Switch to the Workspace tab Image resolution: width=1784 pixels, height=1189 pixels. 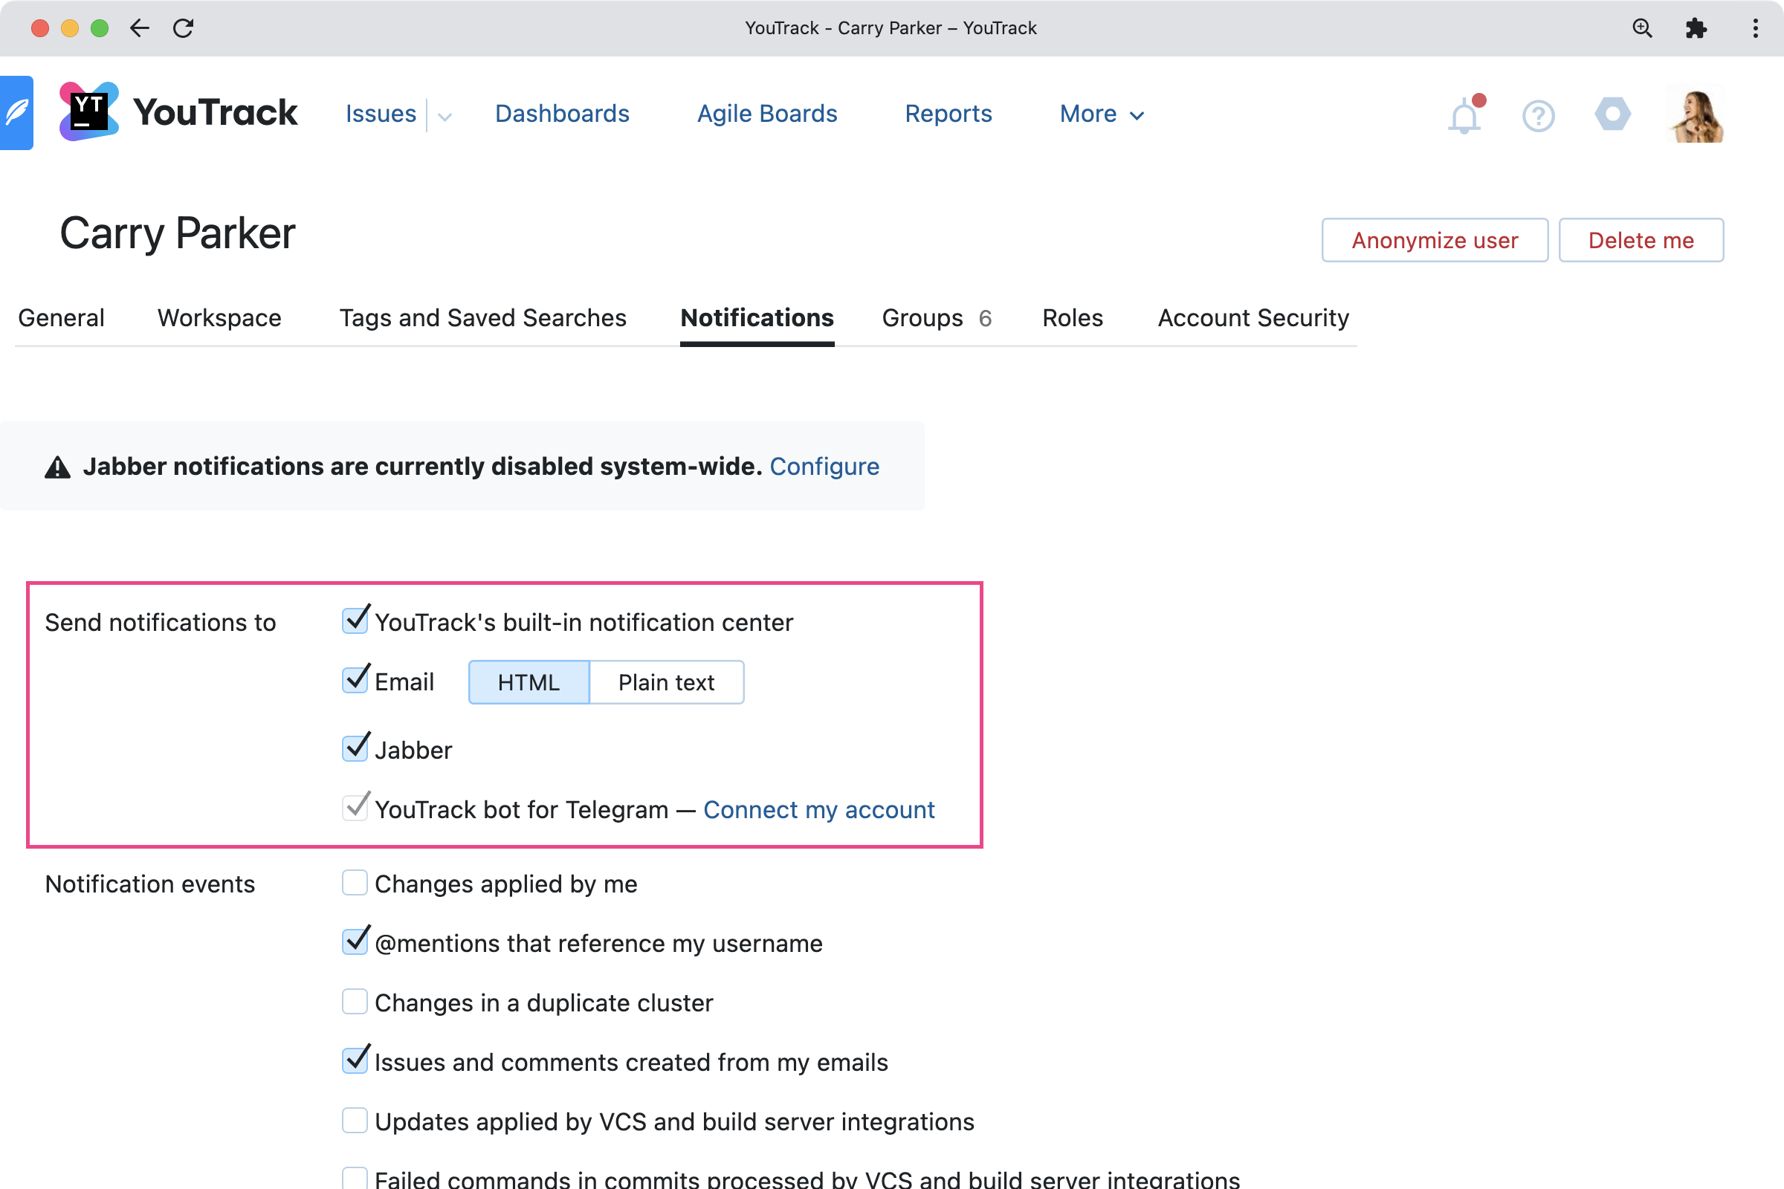tap(219, 318)
